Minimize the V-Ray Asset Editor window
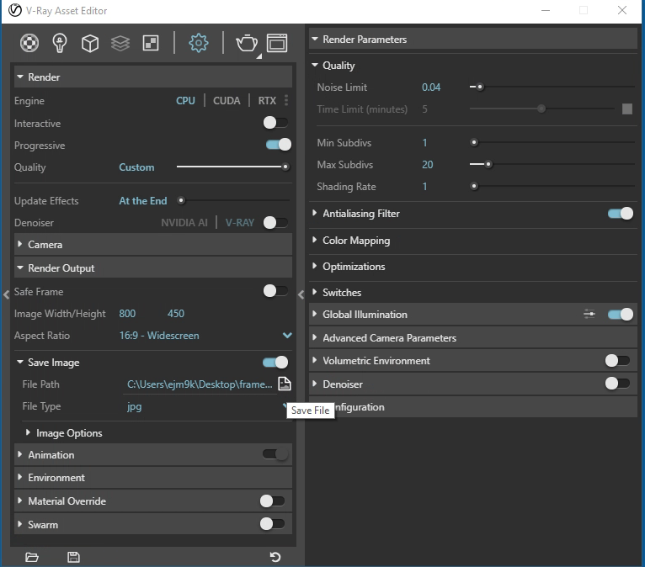Image resolution: width=645 pixels, height=567 pixels. click(x=546, y=10)
